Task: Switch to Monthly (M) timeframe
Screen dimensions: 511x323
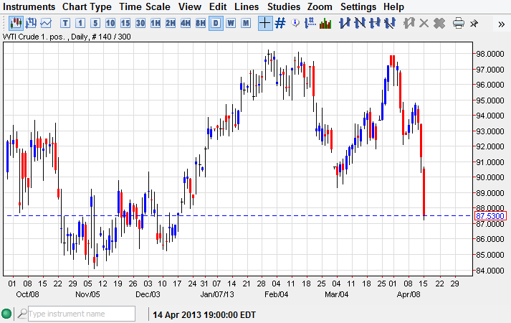Action: point(246,23)
